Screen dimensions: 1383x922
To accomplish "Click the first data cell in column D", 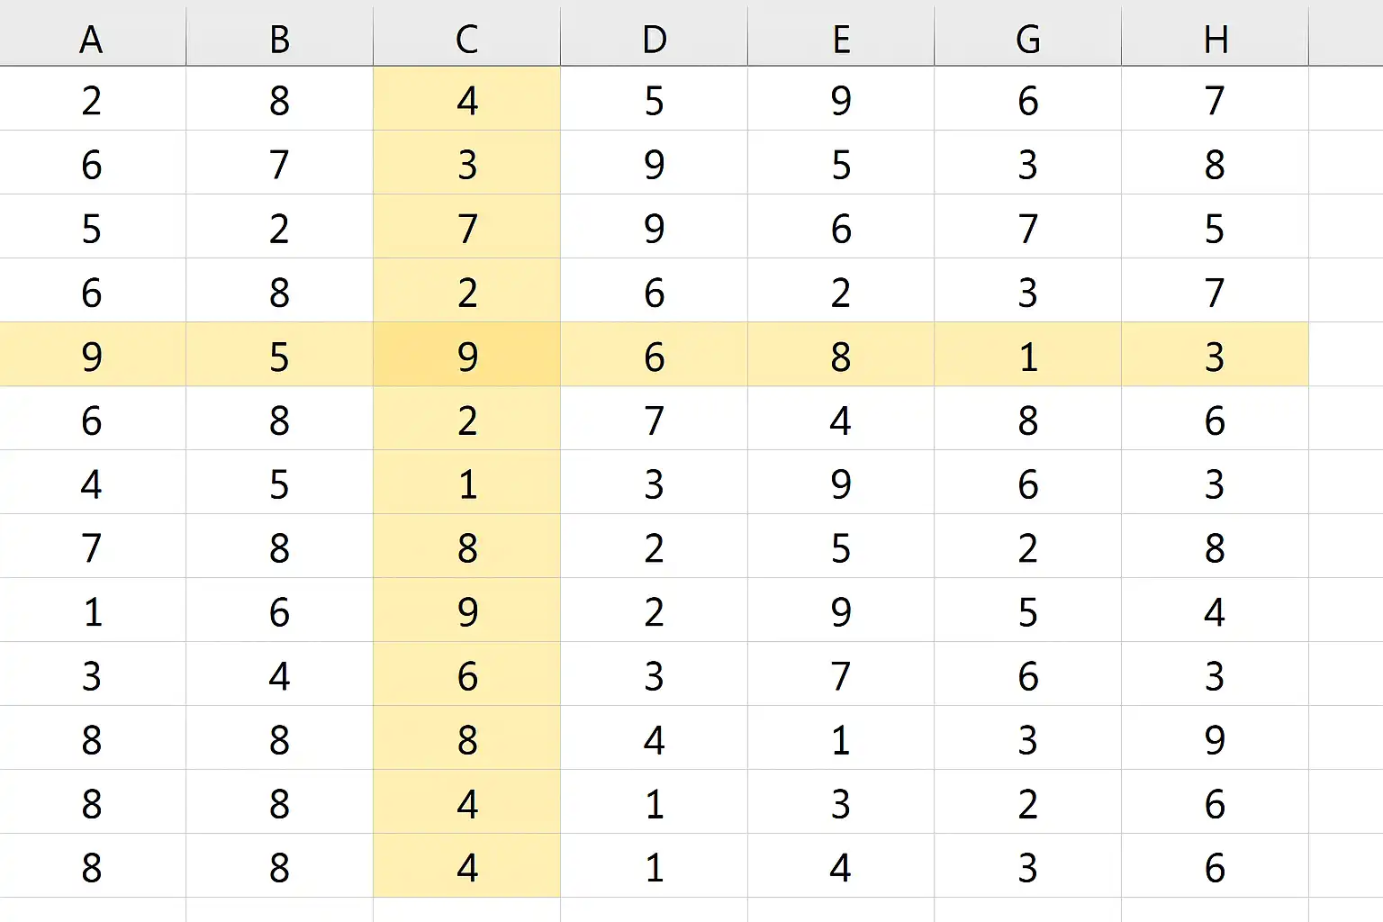I will coord(654,100).
